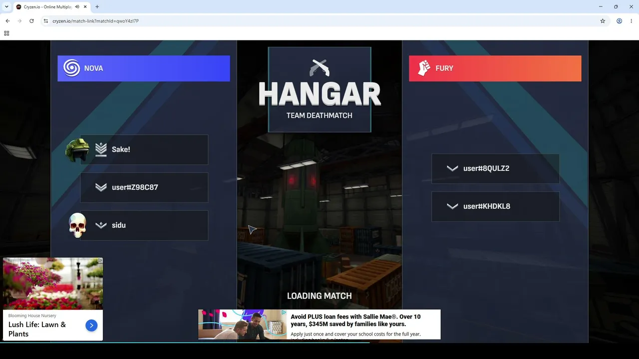Click the rank chevron next to sidu
The width and height of the screenshot is (639, 359).
(101, 225)
